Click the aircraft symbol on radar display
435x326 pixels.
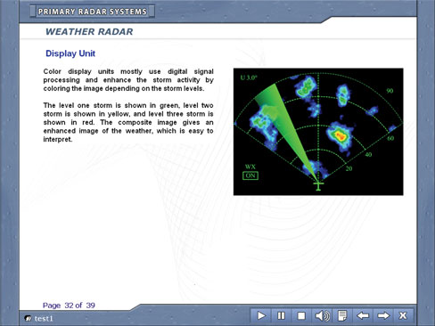[x=318, y=186]
